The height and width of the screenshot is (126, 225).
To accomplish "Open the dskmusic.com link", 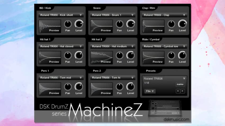I will coord(176,119).
